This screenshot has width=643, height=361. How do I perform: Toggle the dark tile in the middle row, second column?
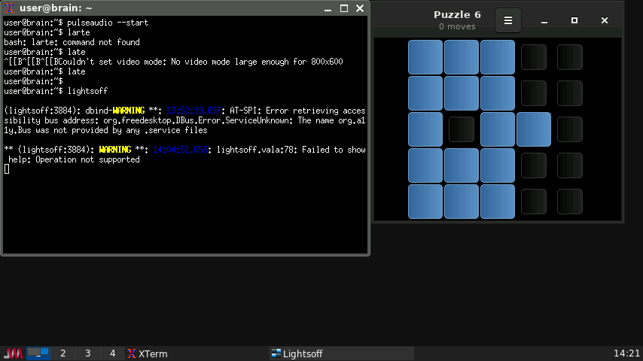click(462, 129)
